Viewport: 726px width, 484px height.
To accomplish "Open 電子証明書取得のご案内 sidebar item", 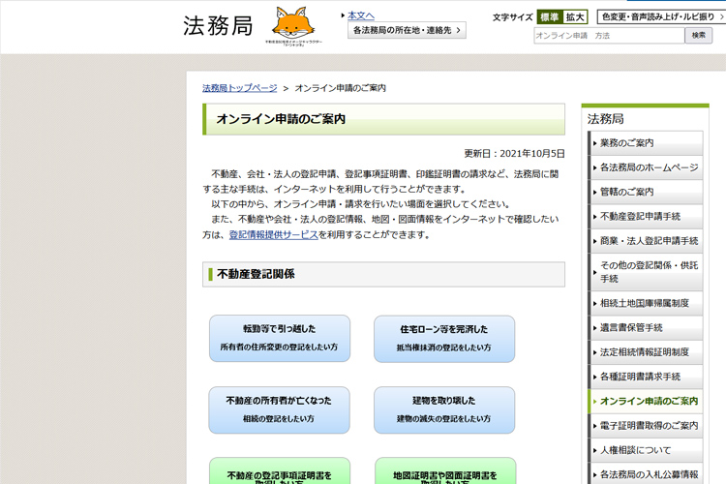I will tap(646, 426).
